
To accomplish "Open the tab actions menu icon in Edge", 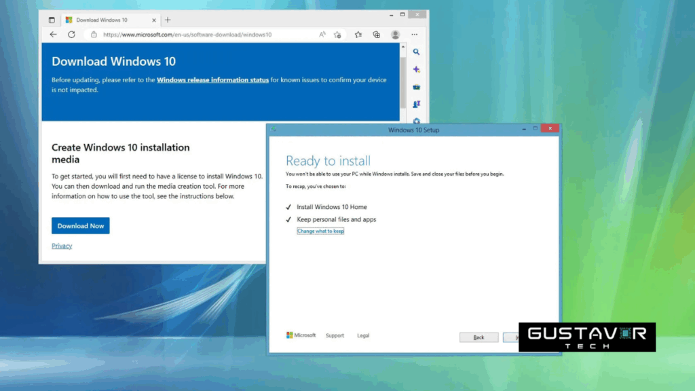I will 52,20.
